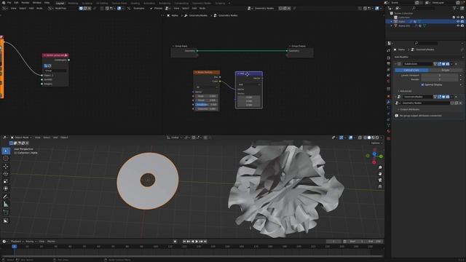Toggle render camera icon for Alpha.001 object
The width and height of the screenshot is (466, 262).
coord(462,26)
